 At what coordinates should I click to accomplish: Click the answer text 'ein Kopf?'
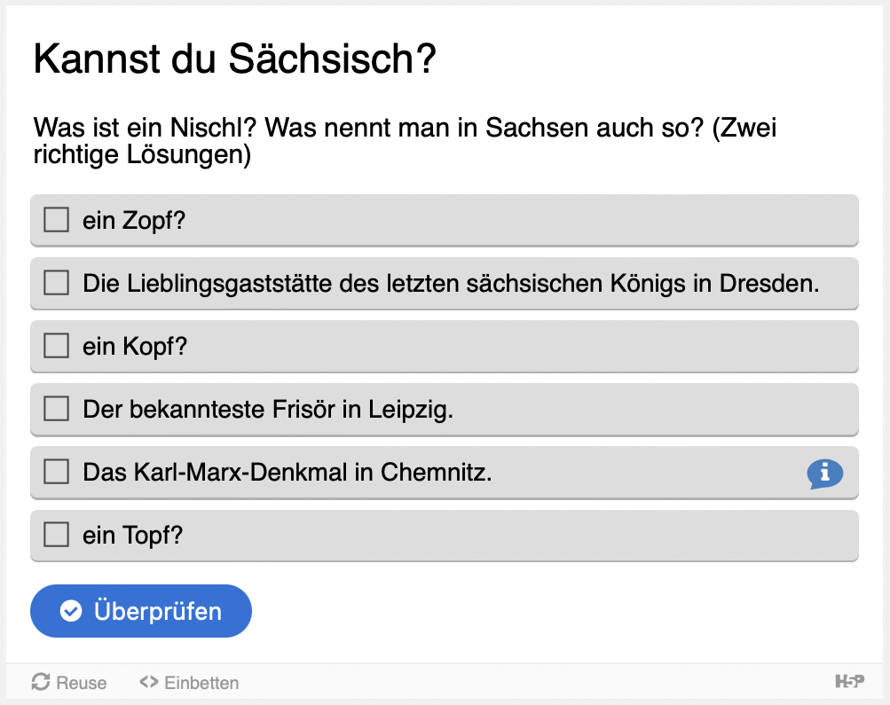click(135, 347)
